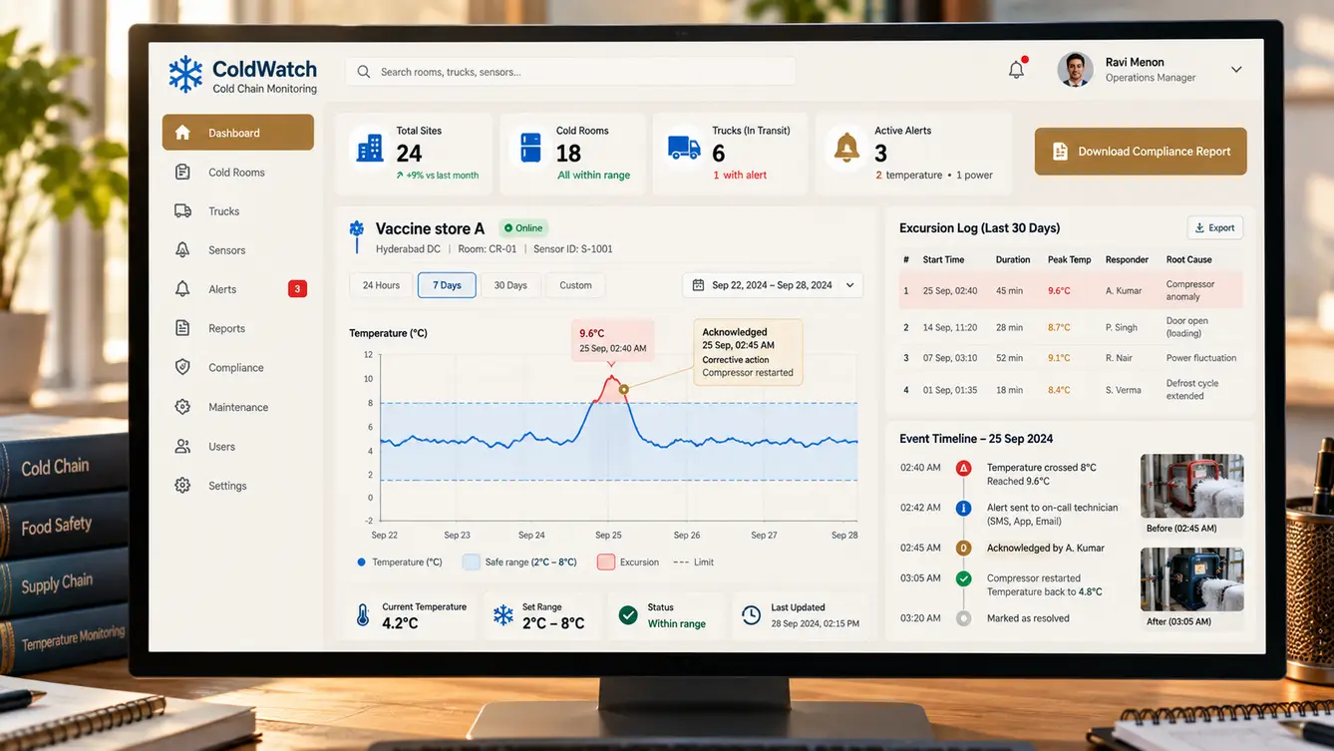Switch to the 24 Hours range
This screenshot has height=751, width=1334.
(x=381, y=285)
